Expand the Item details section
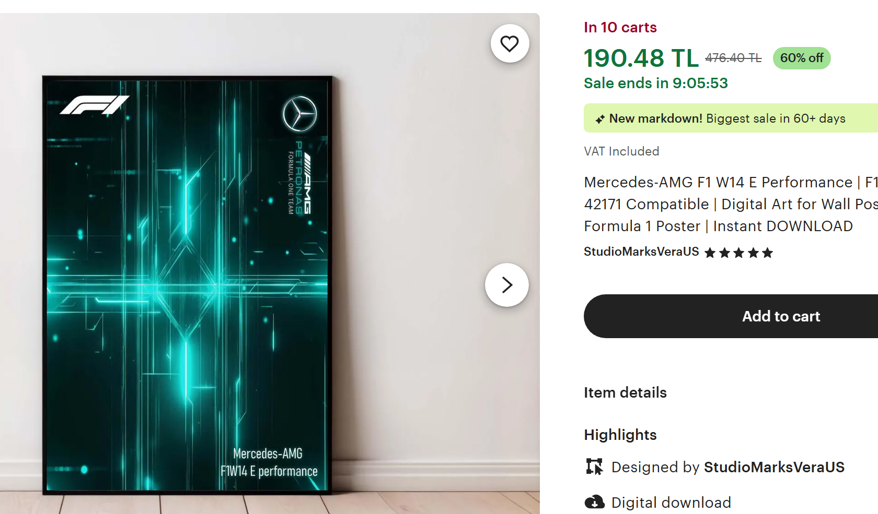 (625, 392)
